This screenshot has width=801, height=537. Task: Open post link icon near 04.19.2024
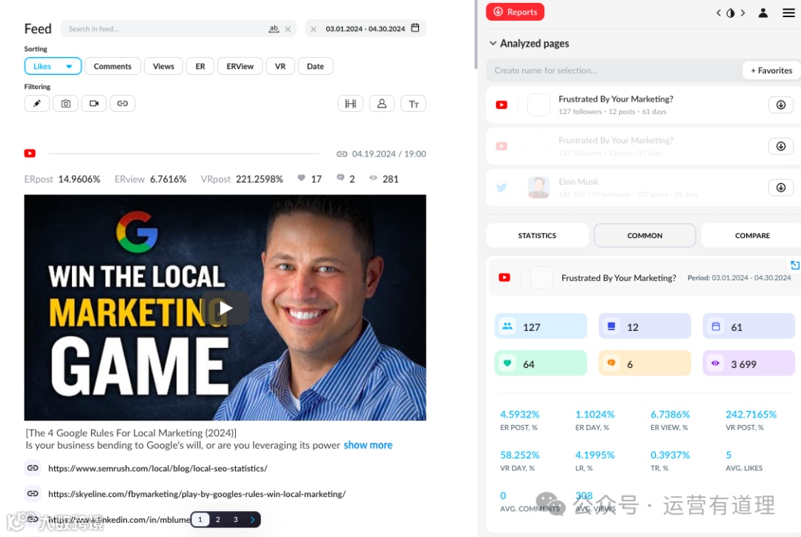coord(342,154)
